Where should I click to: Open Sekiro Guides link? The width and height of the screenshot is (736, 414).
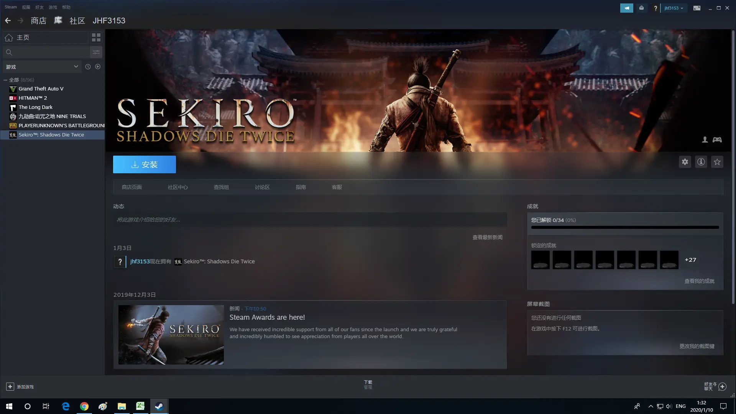(x=301, y=187)
